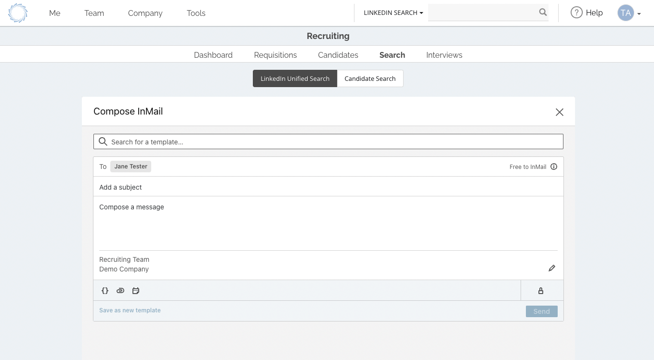Close the Compose InMail panel
Image resolution: width=654 pixels, height=360 pixels.
tap(559, 112)
